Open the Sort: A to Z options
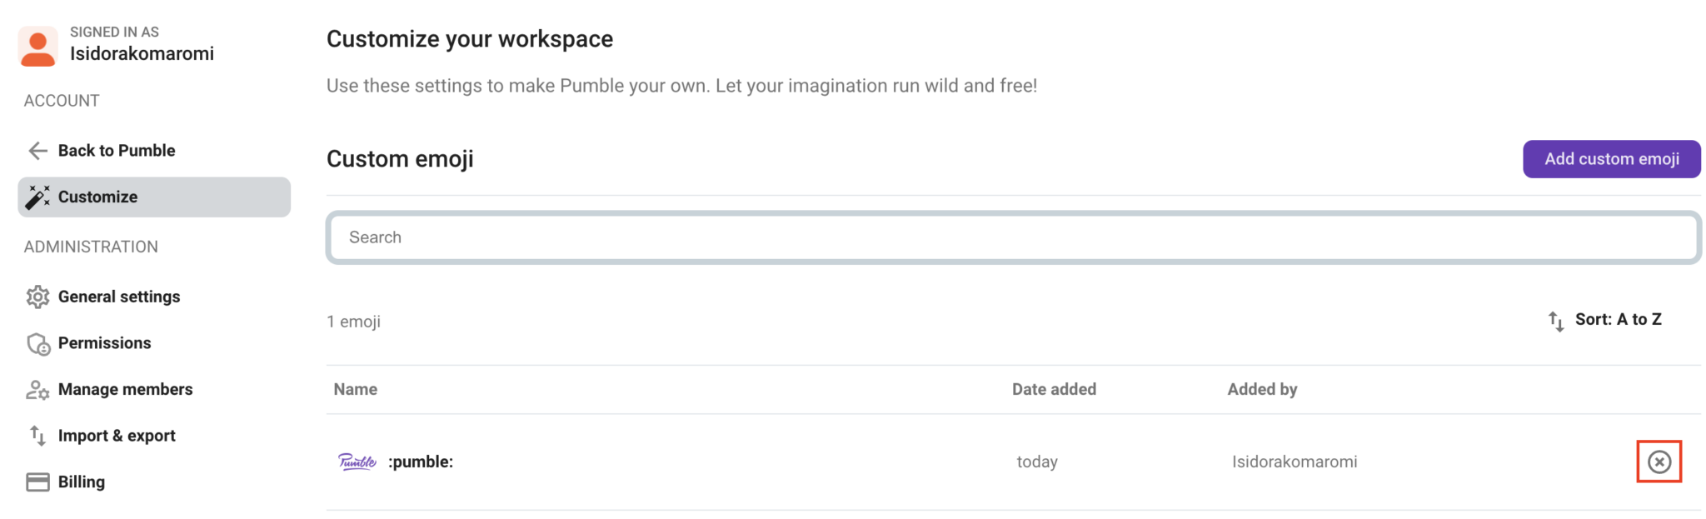The image size is (1706, 519). (1619, 319)
